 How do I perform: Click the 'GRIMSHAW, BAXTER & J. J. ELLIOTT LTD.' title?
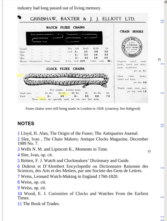[83, 19]
